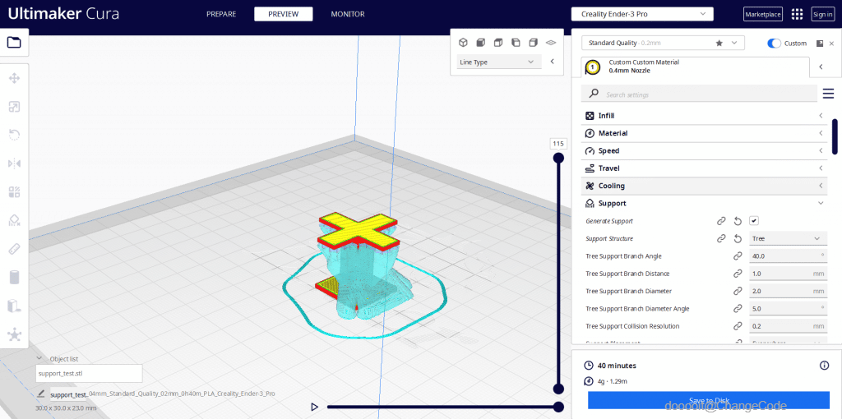Open the settings visibility hamburger menu
Image resolution: width=842 pixels, height=419 pixels.
tap(828, 94)
